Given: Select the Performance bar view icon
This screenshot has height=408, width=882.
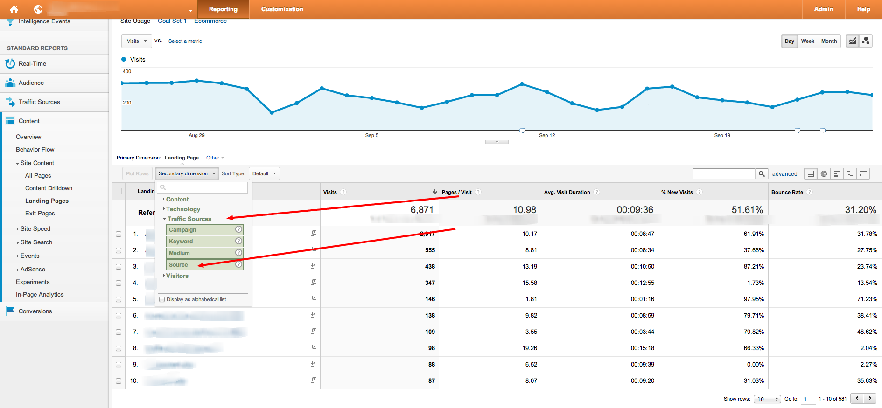Looking at the screenshot, I should 837,174.
